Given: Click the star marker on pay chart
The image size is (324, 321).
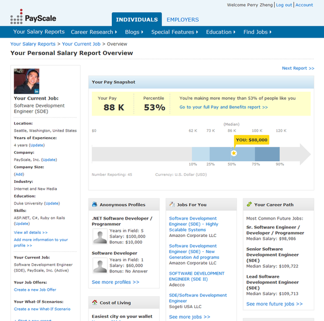Looking at the screenshot, I should pyautogui.click(x=234, y=153).
